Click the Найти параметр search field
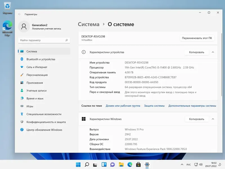This screenshot has height=169, width=225. pyautogui.click(x=44, y=40)
